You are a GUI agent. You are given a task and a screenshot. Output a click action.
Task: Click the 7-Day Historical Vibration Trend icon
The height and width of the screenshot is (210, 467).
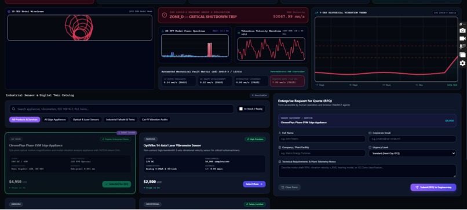pyautogui.click(x=317, y=13)
